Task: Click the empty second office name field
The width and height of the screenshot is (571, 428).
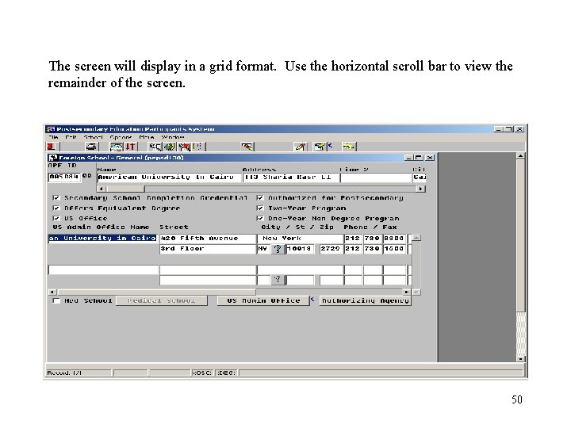Action: click(103, 269)
